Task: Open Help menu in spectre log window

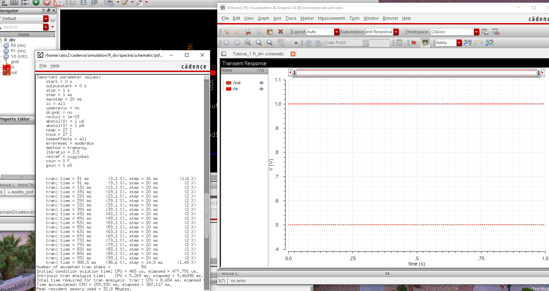Action: [x=55, y=66]
